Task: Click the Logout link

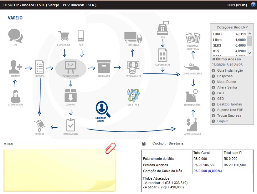Action: click(222, 121)
